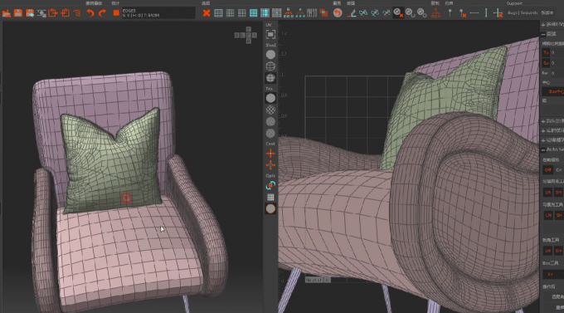
Task: Collapse the minus section above Tu row
Action: pyautogui.click(x=543, y=34)
